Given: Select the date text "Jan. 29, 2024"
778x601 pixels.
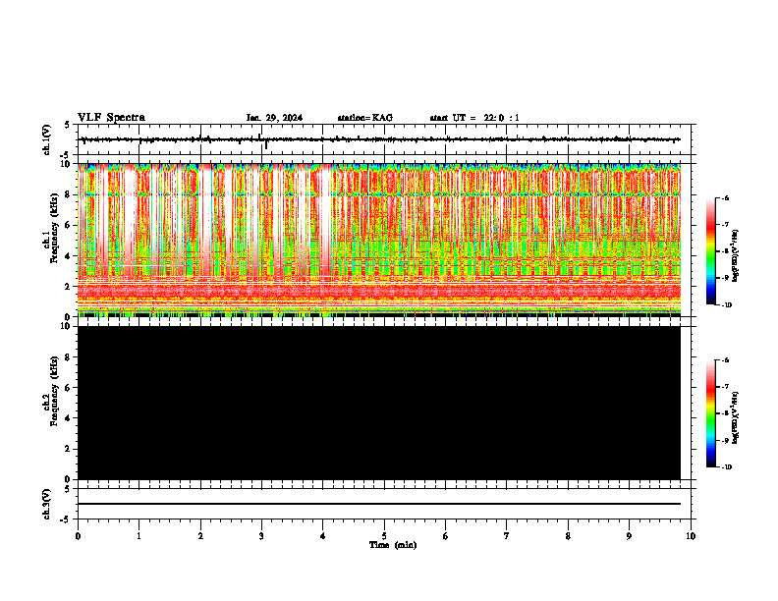Looking at the screenshot, I should (274, 118).
